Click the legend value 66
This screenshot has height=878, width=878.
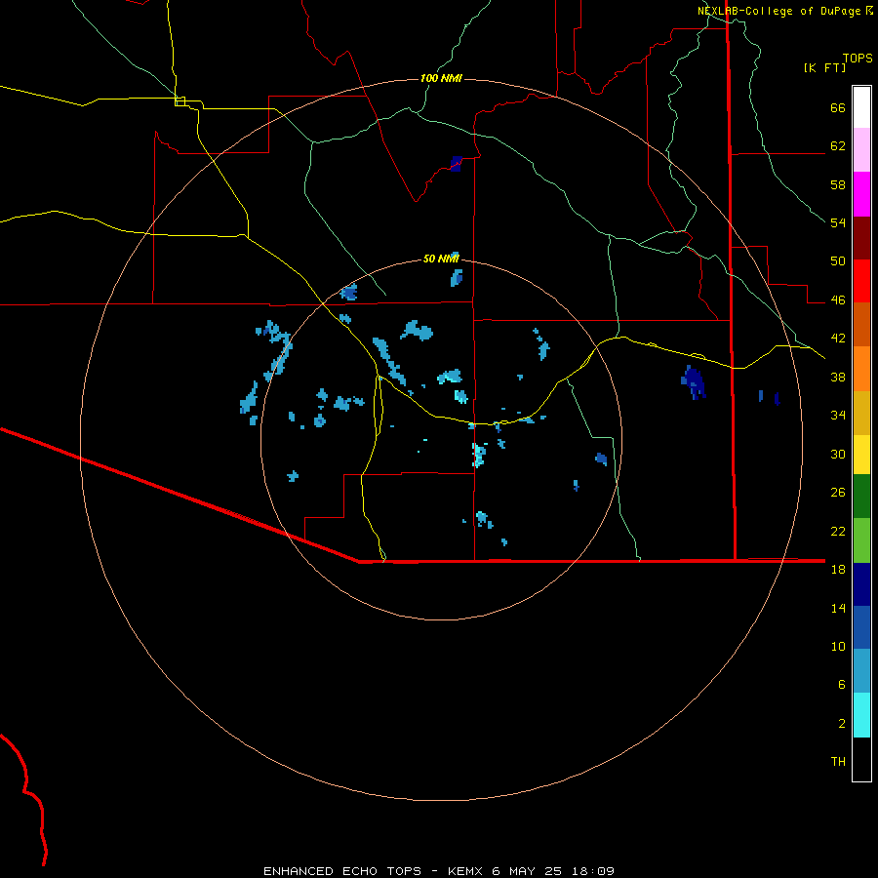point(838,107)
